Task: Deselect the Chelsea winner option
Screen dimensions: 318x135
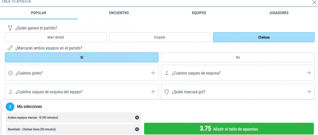Action: (x=264, y=37)
